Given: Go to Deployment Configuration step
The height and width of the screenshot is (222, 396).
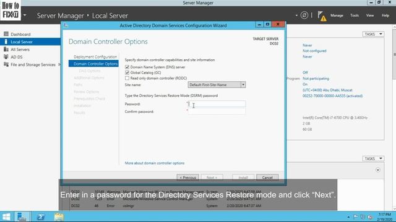Looking at the screenshot, I should 95,57.
